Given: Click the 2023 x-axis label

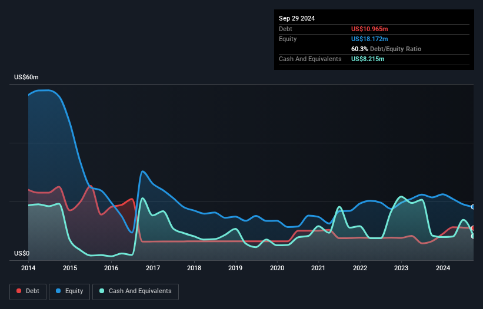Looking at the screenshot, I should tap(401, 268).
